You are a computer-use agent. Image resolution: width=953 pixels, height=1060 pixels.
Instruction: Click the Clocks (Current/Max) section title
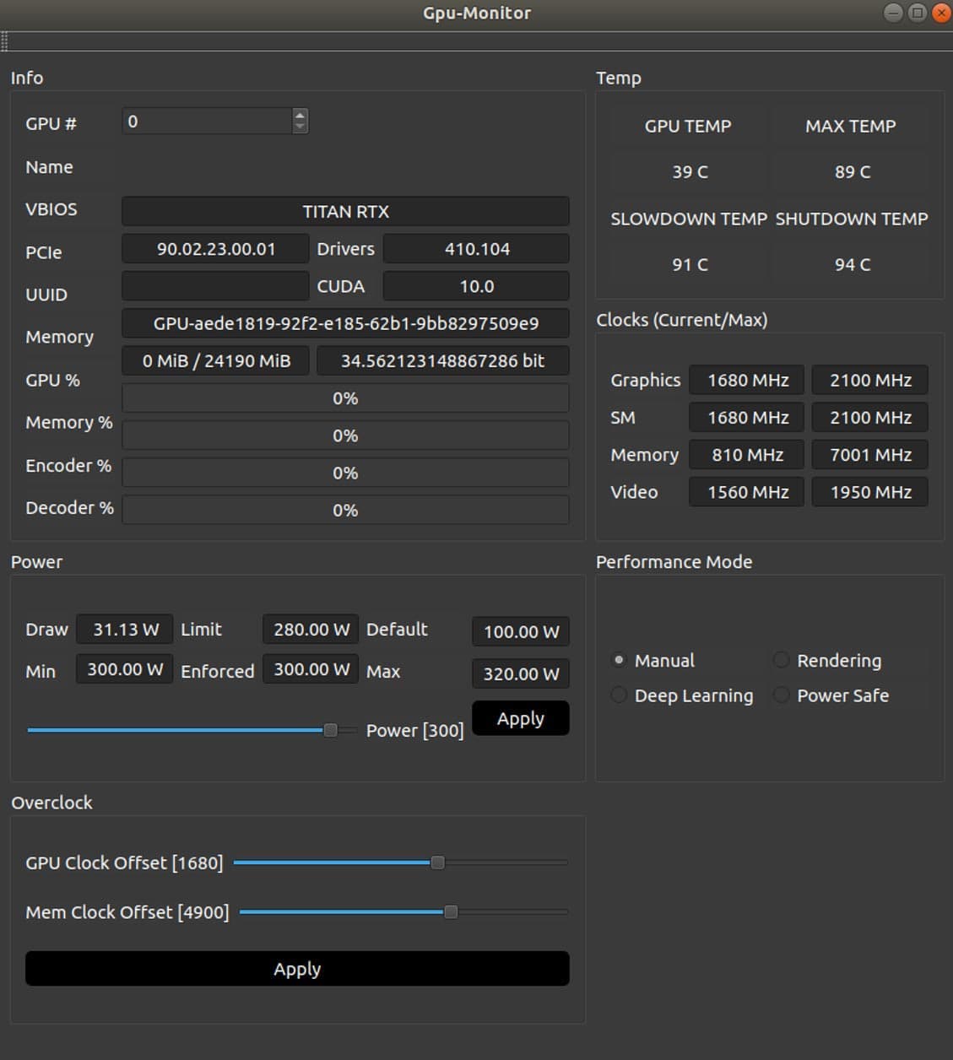coord(682,320)
